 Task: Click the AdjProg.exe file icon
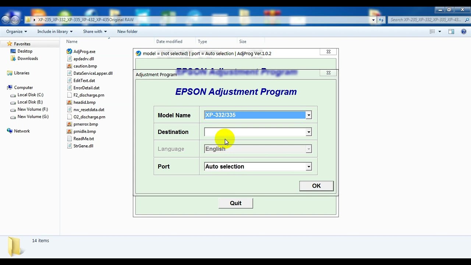(x=69, y=52)
